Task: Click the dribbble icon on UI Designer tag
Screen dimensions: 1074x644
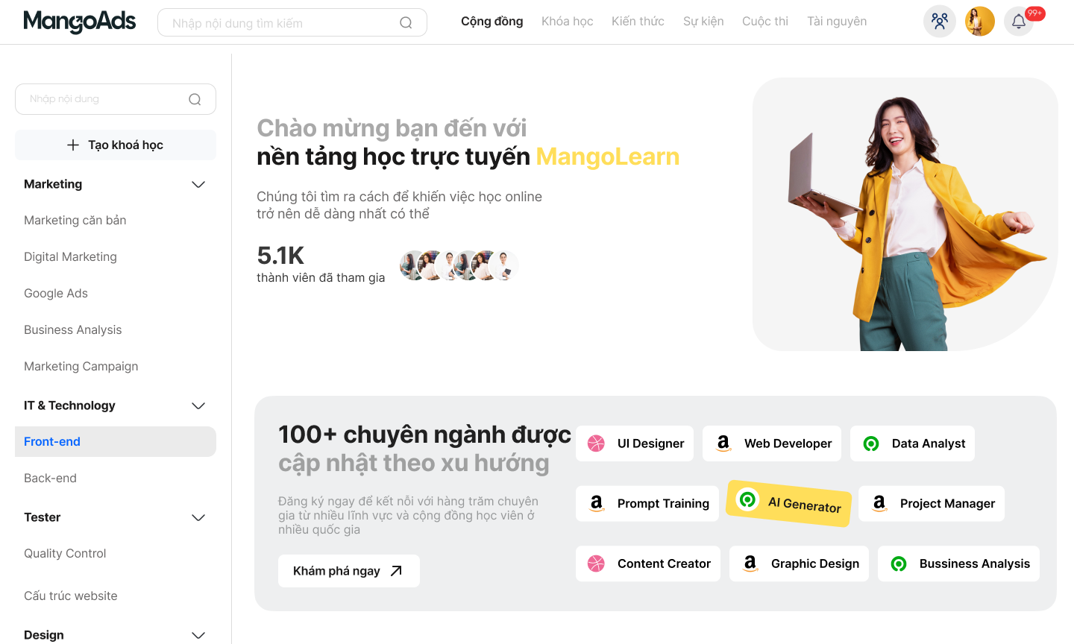Action: [596, 443]
